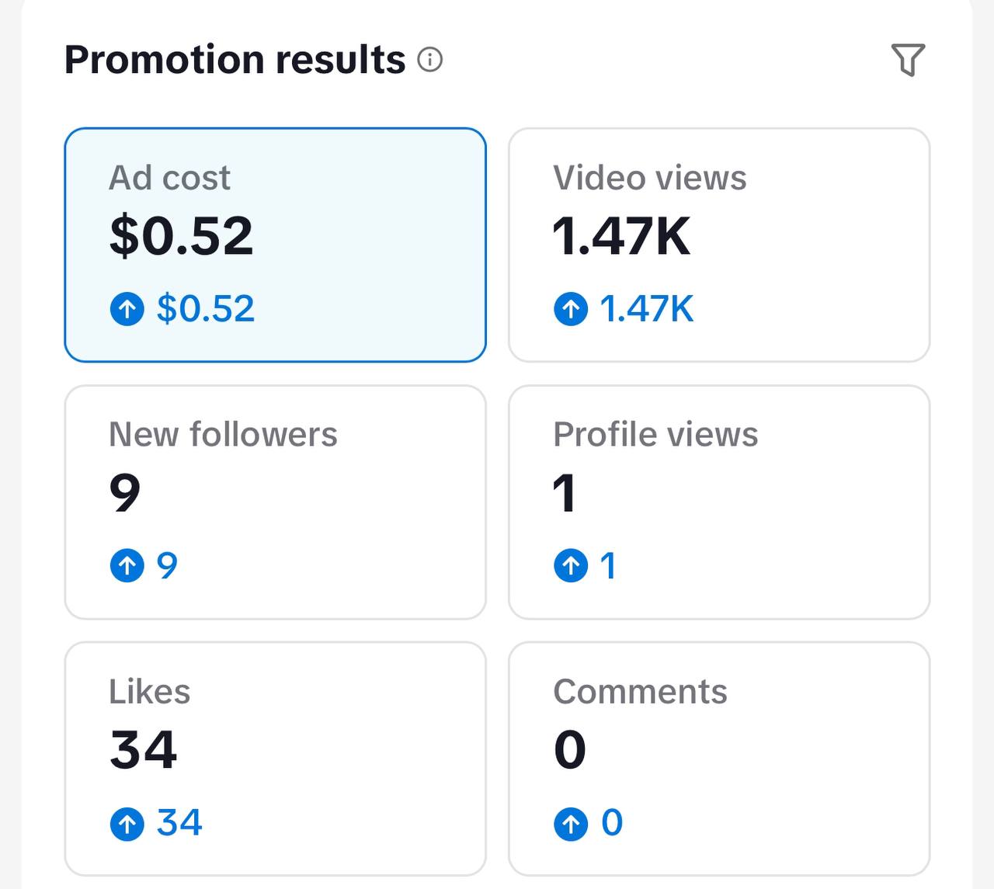
Task: Click the blue $0.52 change value
Action: (x=206, y=309)
